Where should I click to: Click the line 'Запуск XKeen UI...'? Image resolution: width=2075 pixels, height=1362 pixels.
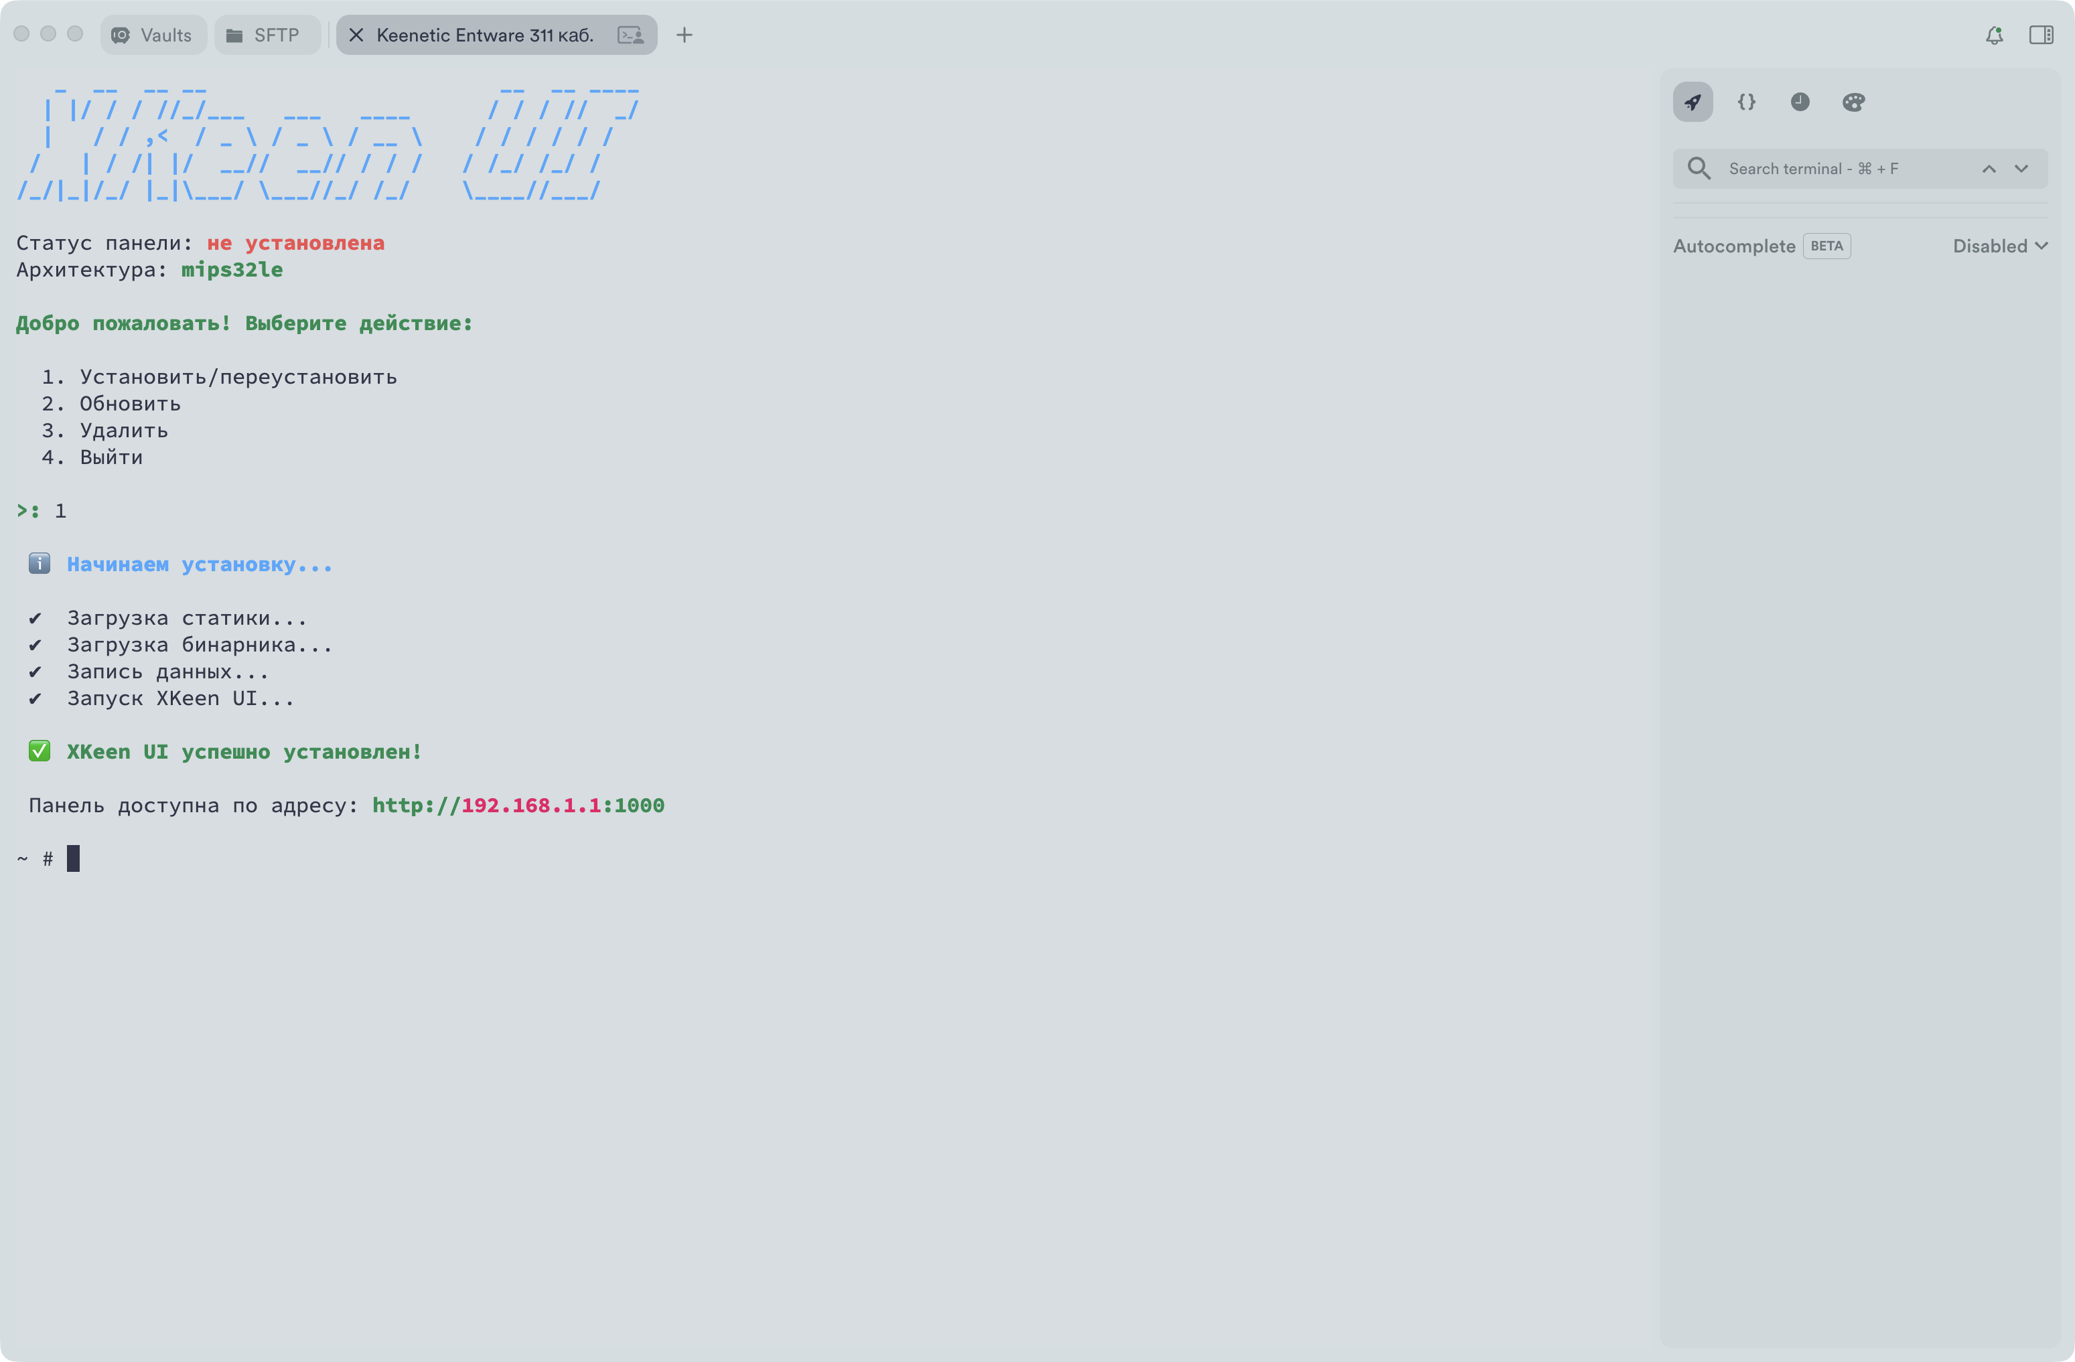pos(180,699)
